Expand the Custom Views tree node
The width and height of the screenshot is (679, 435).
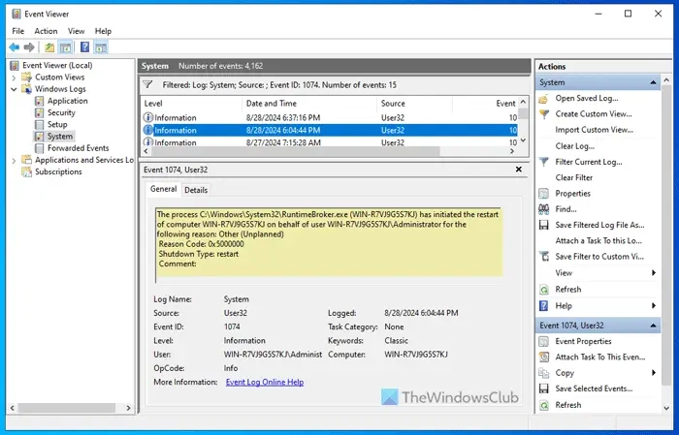click(x=14, y=78)
